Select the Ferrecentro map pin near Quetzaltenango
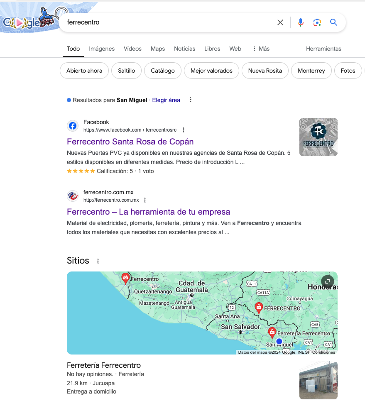This screenshot has width=365, height=401. click(125, 278)
